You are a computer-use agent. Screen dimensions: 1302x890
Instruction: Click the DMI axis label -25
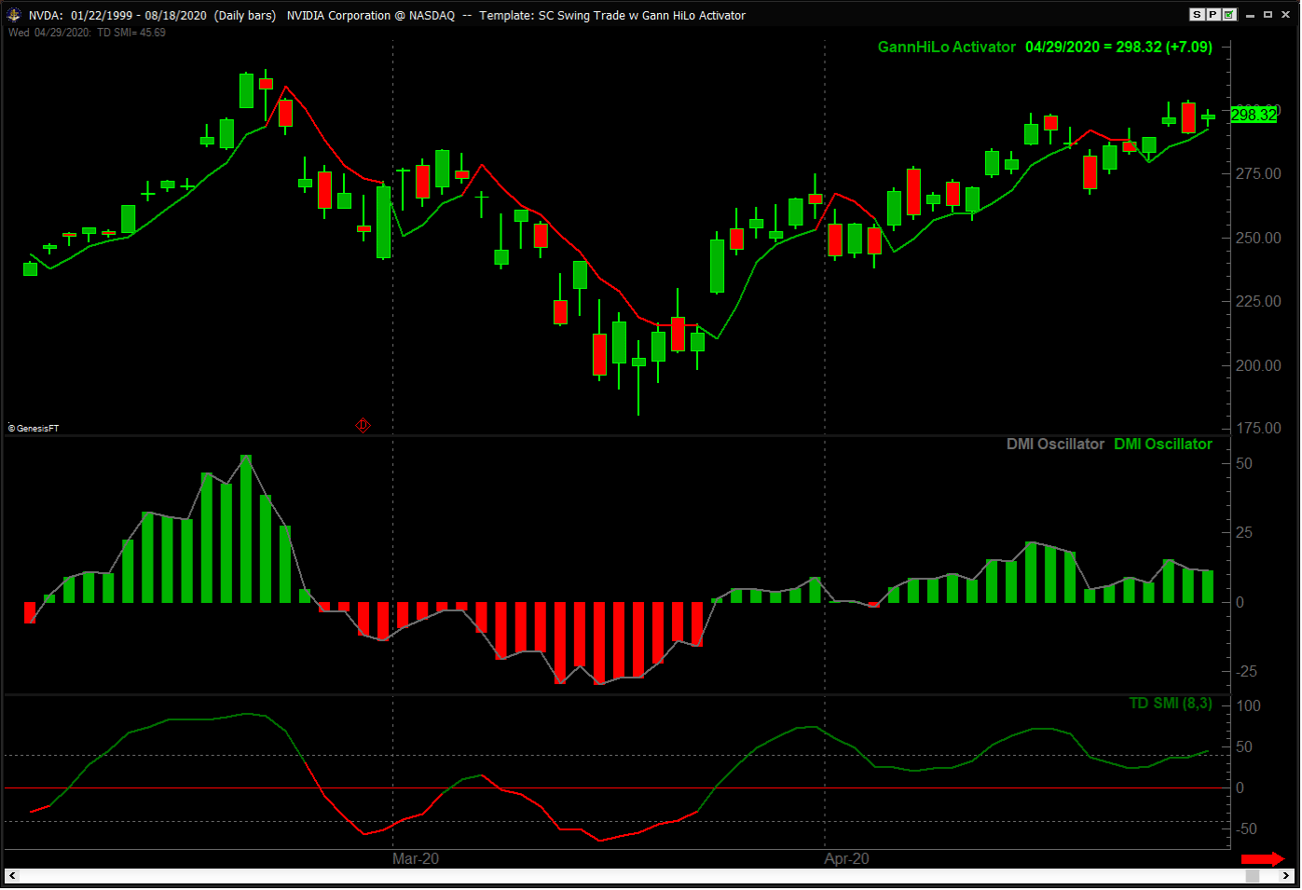pyautogui.click(x=1246, y=672)
